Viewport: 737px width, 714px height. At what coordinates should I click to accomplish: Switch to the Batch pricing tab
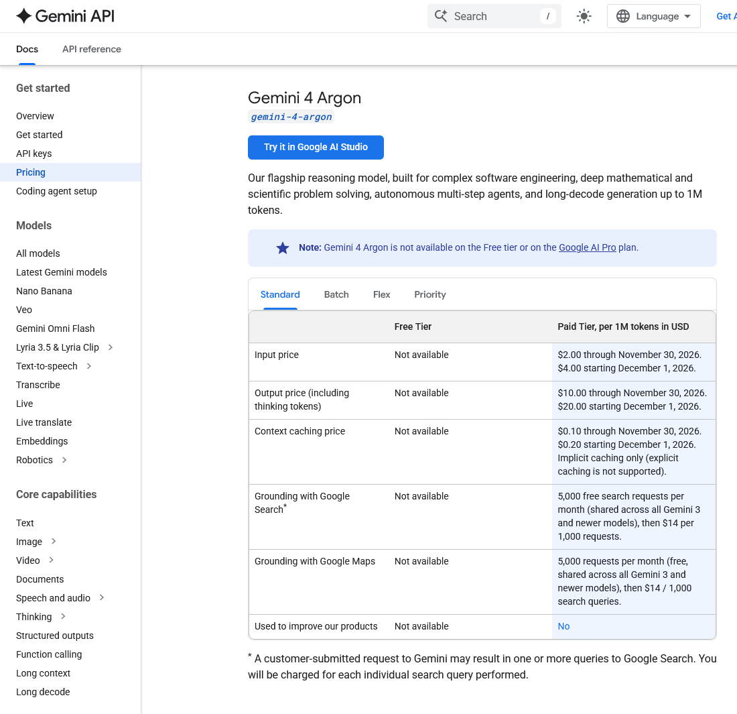pos(336,294)
